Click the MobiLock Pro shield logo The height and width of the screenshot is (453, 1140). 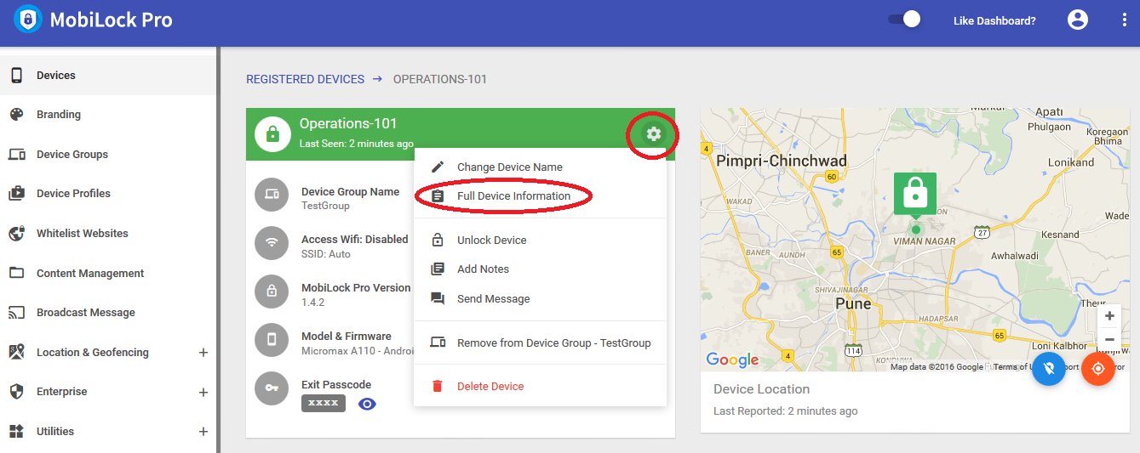(x=27, y=19)
